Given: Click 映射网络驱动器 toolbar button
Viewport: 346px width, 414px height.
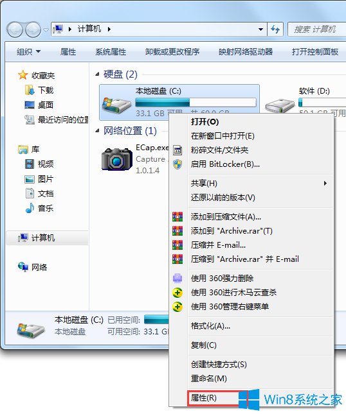Looking at the screenshot, I should 246,51.
